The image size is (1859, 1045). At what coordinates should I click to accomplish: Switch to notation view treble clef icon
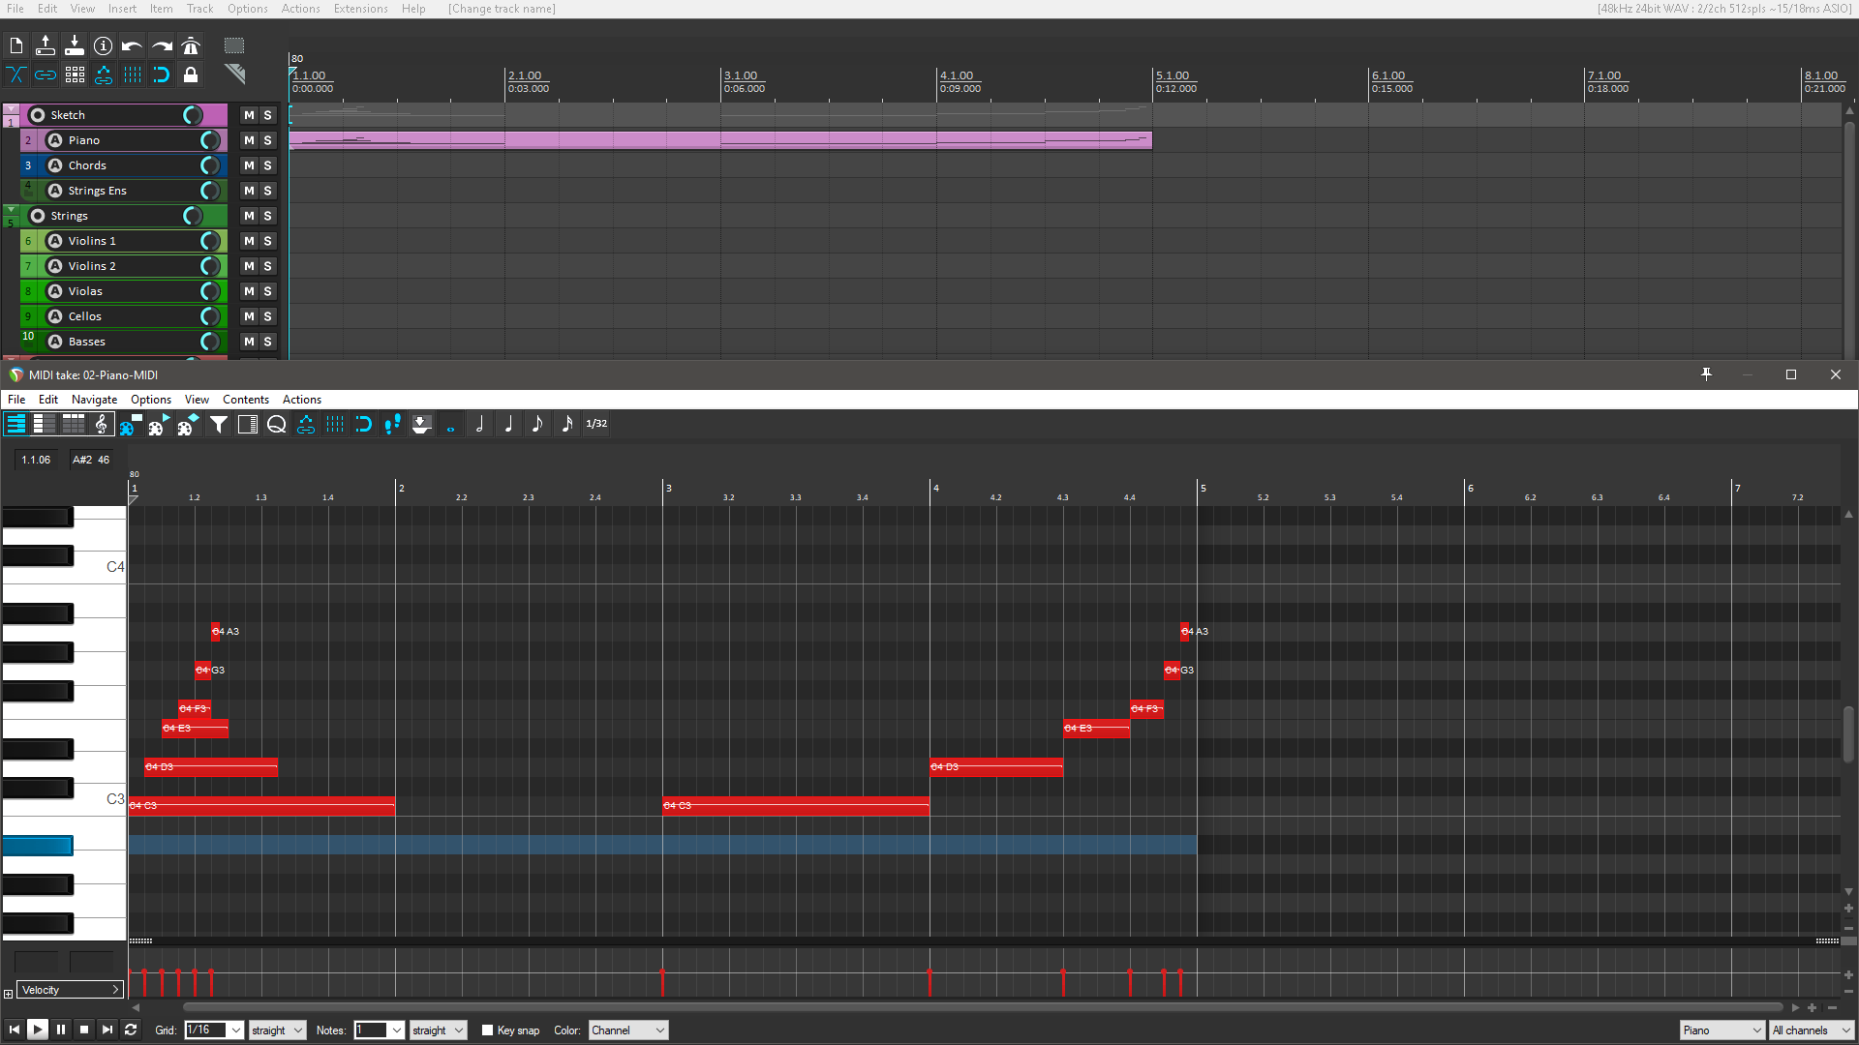[x=102, y=424]
